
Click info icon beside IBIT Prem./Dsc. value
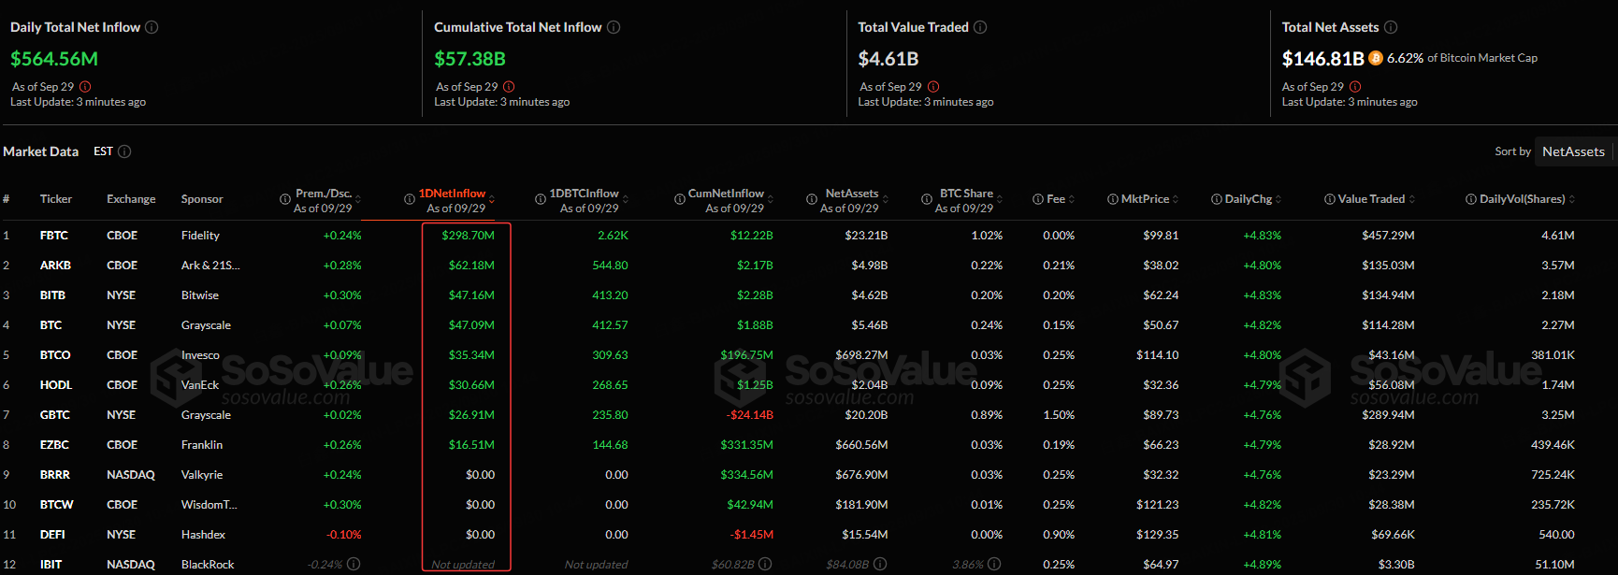click(354, 564)
